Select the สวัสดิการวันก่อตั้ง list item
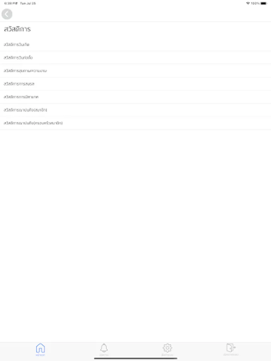Image resolution: width=271 pixels, height=361 pixels. click(x=136, y=57)
